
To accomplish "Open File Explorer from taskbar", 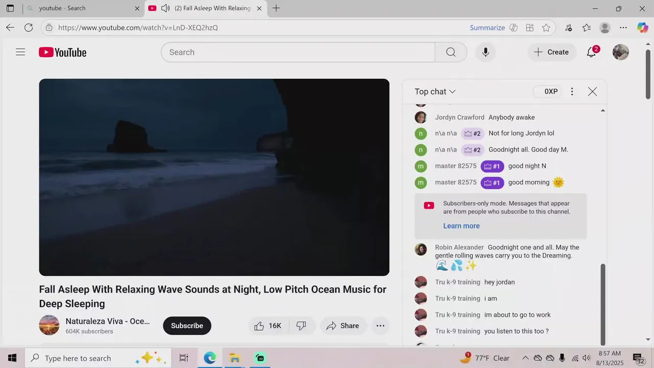I will pyautogui.click(x=235, y=358).
